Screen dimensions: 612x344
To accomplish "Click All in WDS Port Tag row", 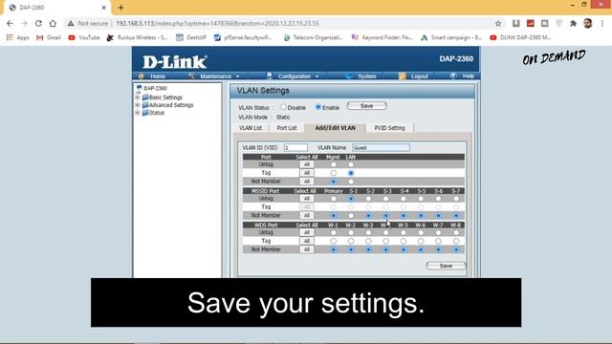I will tap(306, 241).
